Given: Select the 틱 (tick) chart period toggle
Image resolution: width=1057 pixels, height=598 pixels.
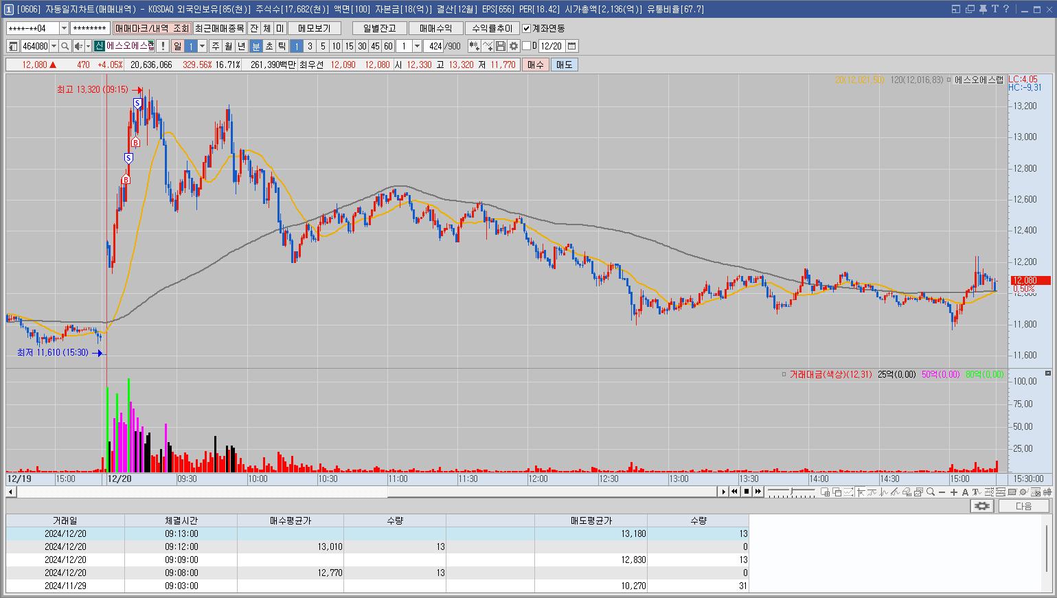Looking at the screenshot, I should [x=282, y=46].
